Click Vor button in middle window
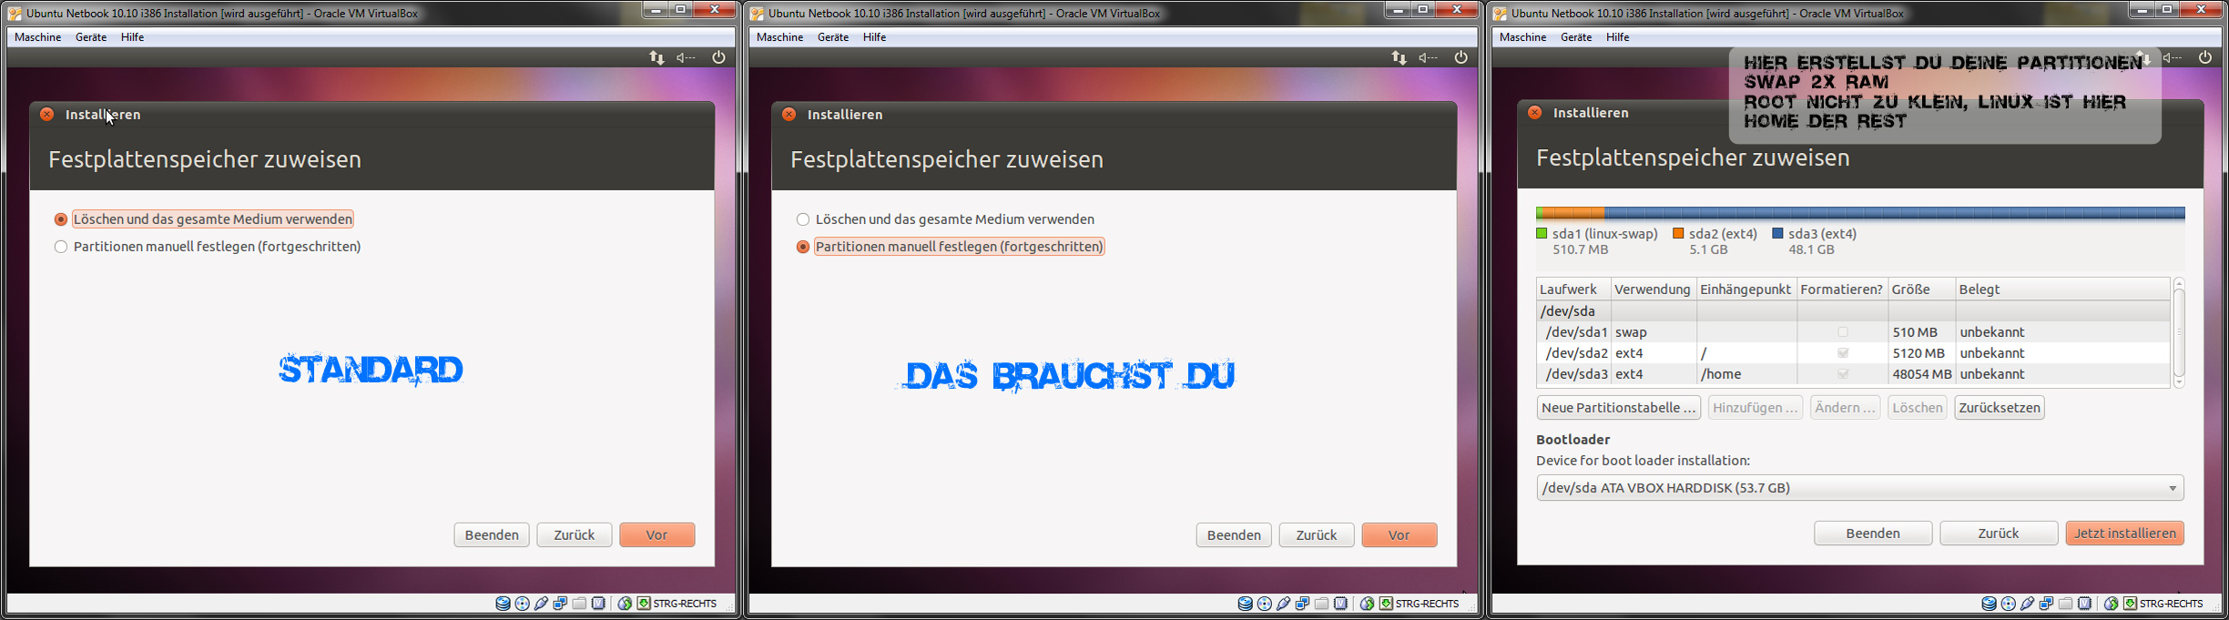This screenshot has width=2229, height=620. tap(1399, 534)
